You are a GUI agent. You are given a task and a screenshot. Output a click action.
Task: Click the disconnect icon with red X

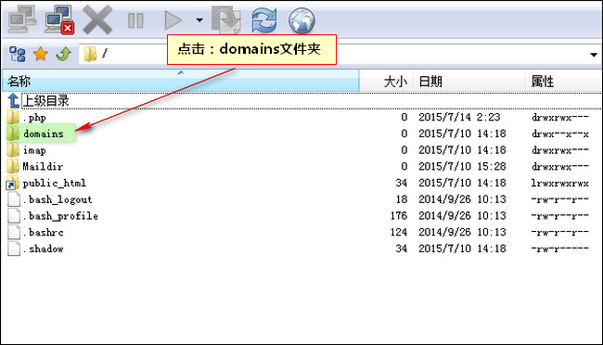[59, 19]
